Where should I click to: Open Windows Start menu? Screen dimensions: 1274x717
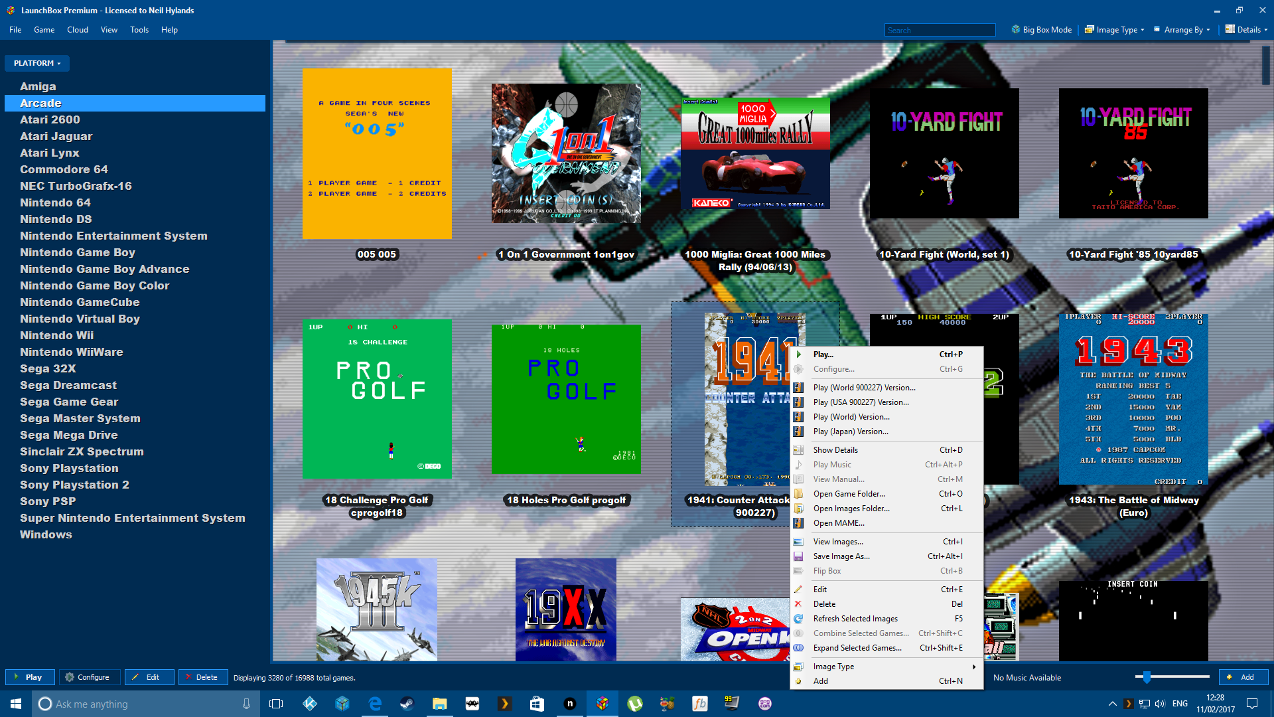coord(16,704)
